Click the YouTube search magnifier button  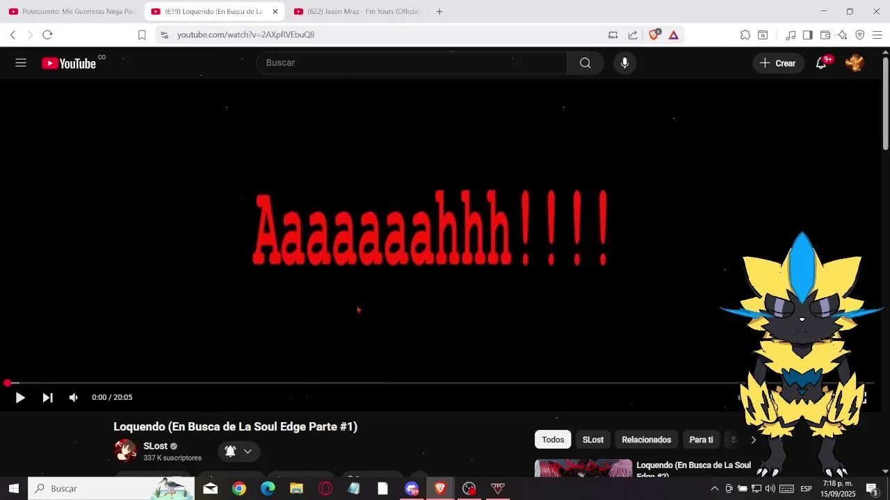(x=585, y=63)
